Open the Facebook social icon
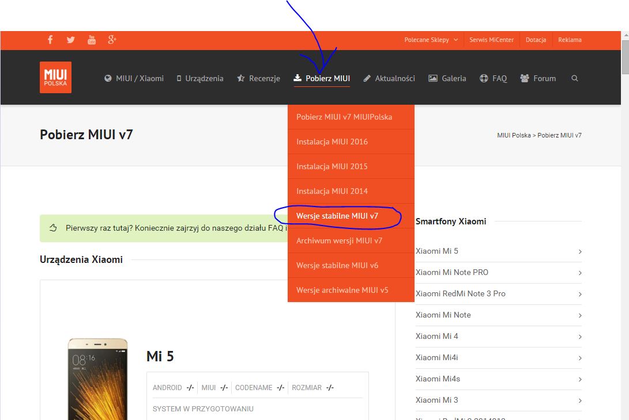Image resolution: width=629 pixels, height=420 pixels. (x=50, y=40)
